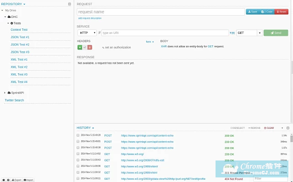Expand all repository nodes icon
This screenshot has height=182, width=293.
point(8,180)
